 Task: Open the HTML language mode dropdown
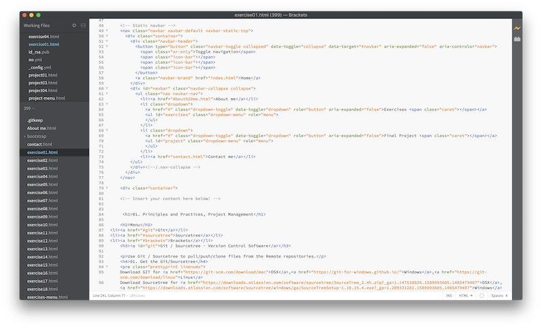click(465, 295)
